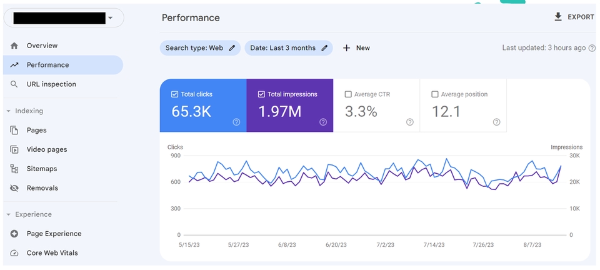The height and width of the screenshot is (270, 600).
Task: Click the pencil icon on Search type filter
Action: tap(232, 48)
